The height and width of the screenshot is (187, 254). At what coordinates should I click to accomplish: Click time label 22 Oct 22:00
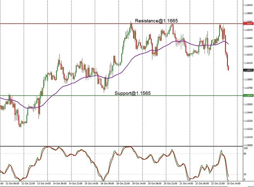(x=218, y=184)
